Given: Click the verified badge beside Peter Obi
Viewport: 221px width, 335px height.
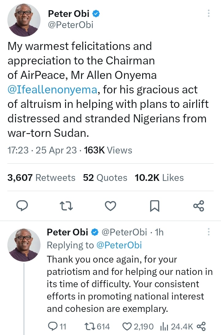Looking at the screenshot, I should (96, 14).
